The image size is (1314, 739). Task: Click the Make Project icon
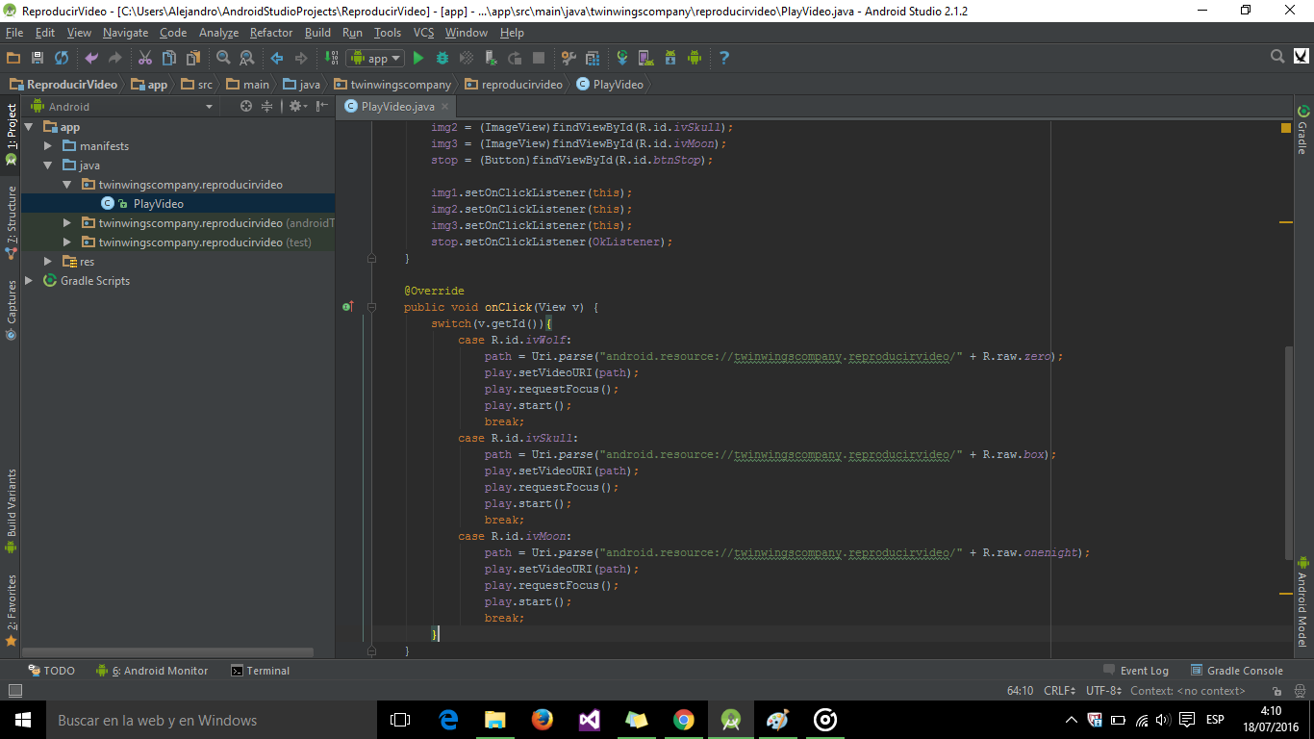coord(332,58)
